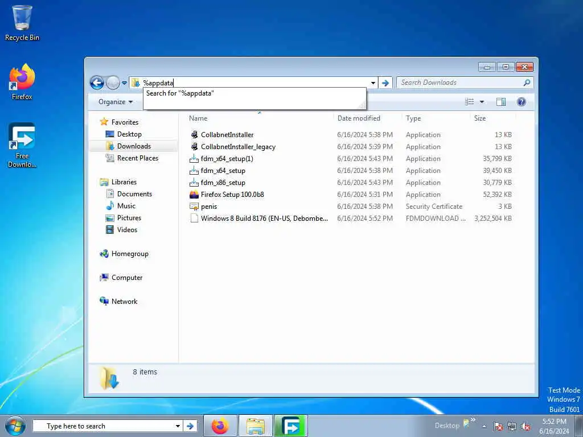Select the fdm_x64_setup file icon
Image resolution: width=583 pixels, height=437 pixels.
[194, 171]
